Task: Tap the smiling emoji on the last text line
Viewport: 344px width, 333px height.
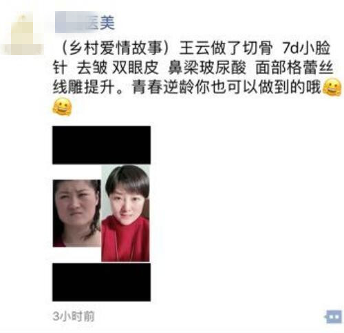Action: click(x=62, y=107)
